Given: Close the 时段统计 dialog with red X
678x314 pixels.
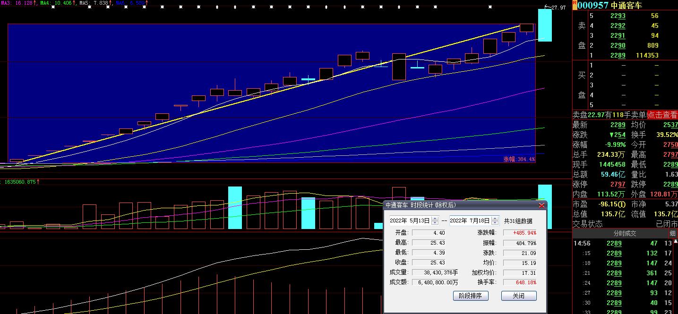Looking at the screenshot, I should pyautogui.click(x=541, y=205).
